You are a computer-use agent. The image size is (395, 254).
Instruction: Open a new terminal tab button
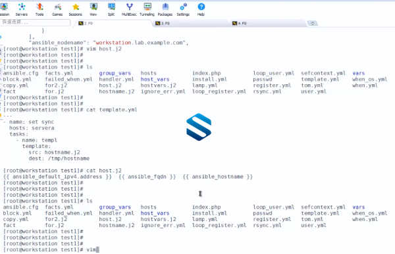click(x=313, y=23)
